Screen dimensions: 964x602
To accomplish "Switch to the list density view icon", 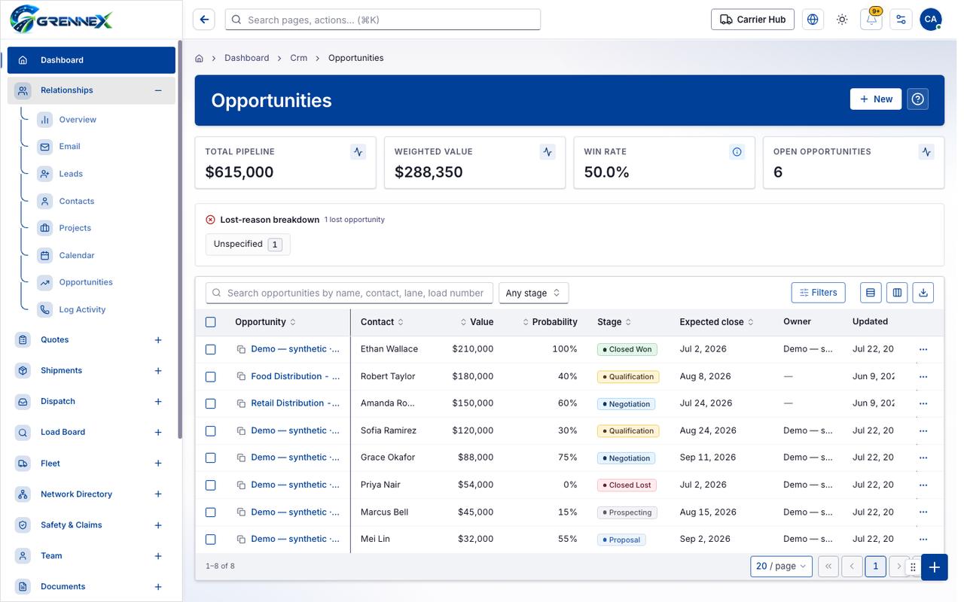I will (871, 293).
